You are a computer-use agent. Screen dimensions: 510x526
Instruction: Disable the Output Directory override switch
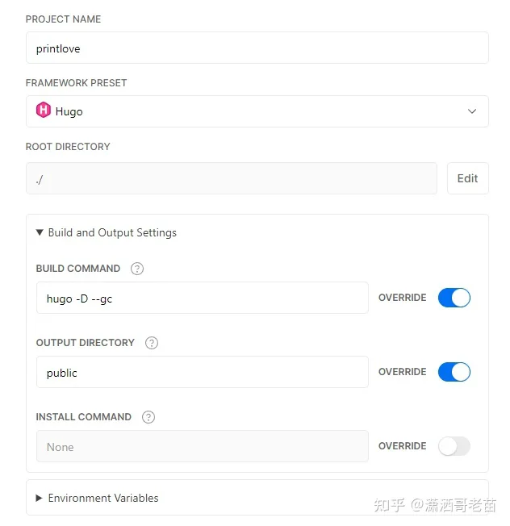pos(454,372)
